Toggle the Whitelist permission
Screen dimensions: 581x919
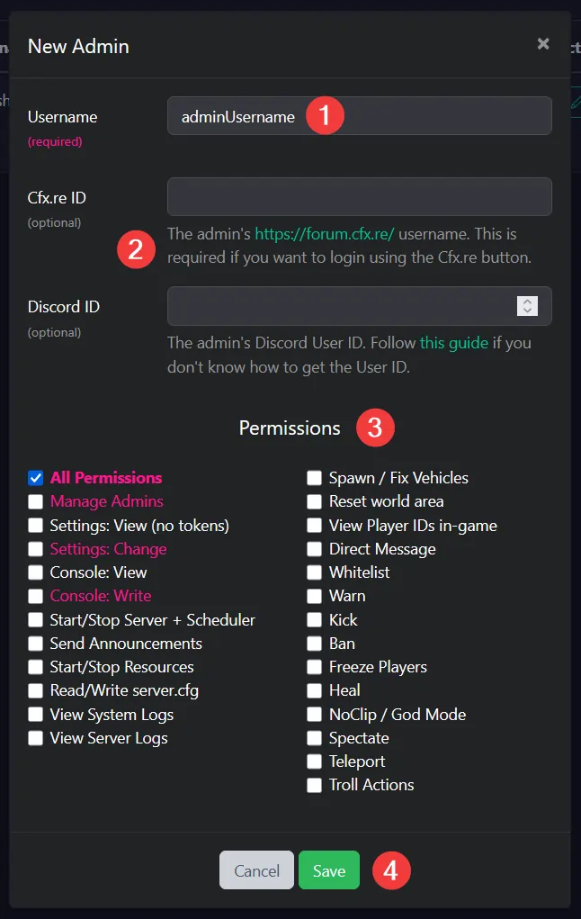315,572
